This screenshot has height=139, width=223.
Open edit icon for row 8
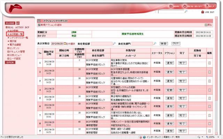coord(209,124)
